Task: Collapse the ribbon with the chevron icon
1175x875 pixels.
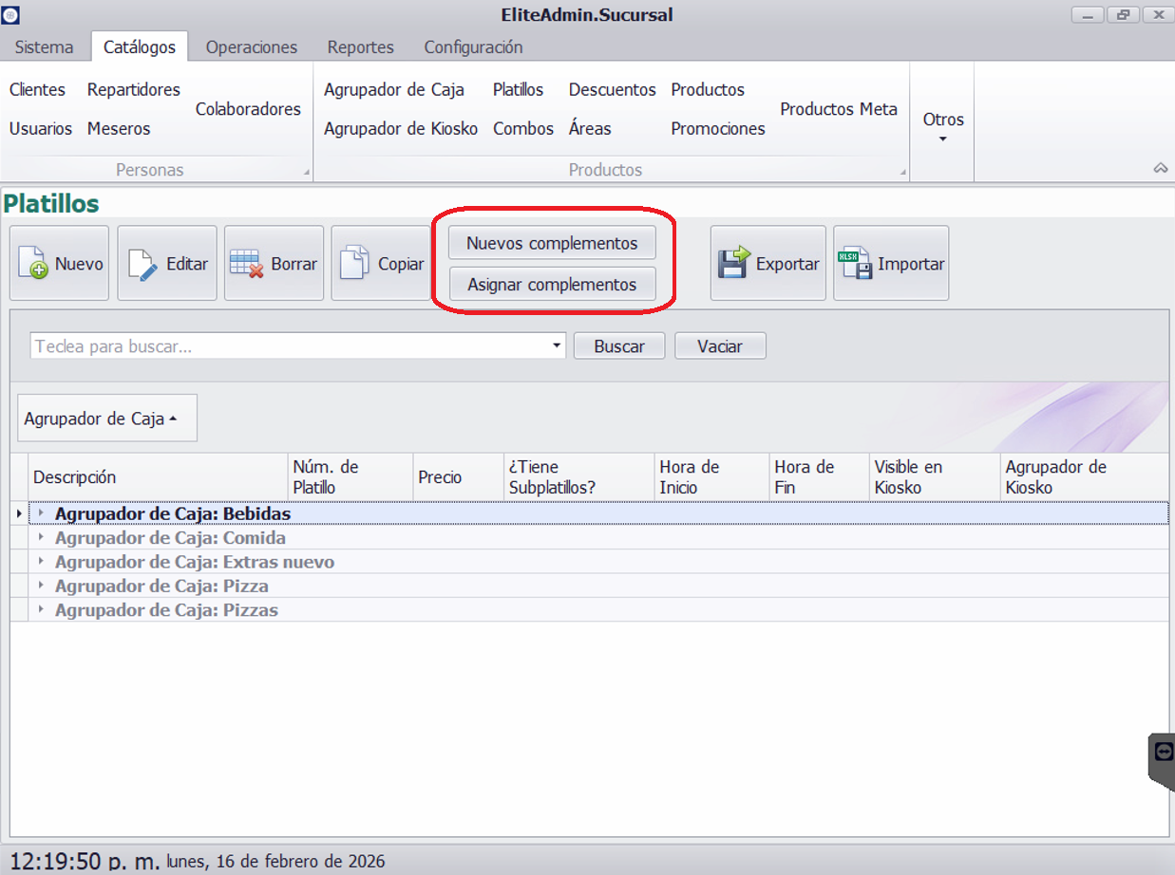Action: tap(1160, 168)
